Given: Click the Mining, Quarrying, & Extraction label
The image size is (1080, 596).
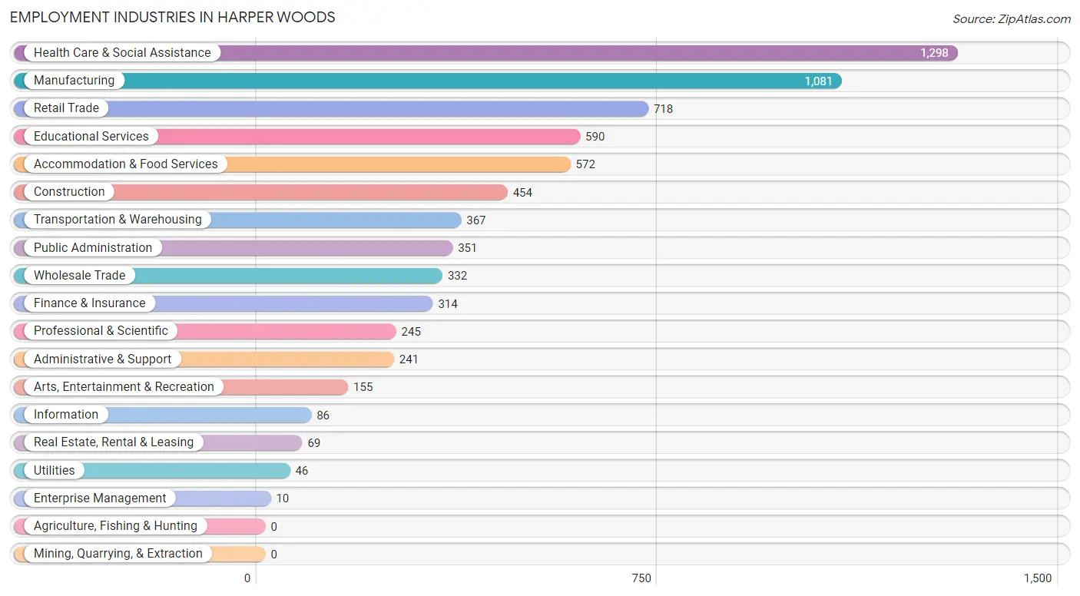Looking at the screenshot, I should pos(118,553).
